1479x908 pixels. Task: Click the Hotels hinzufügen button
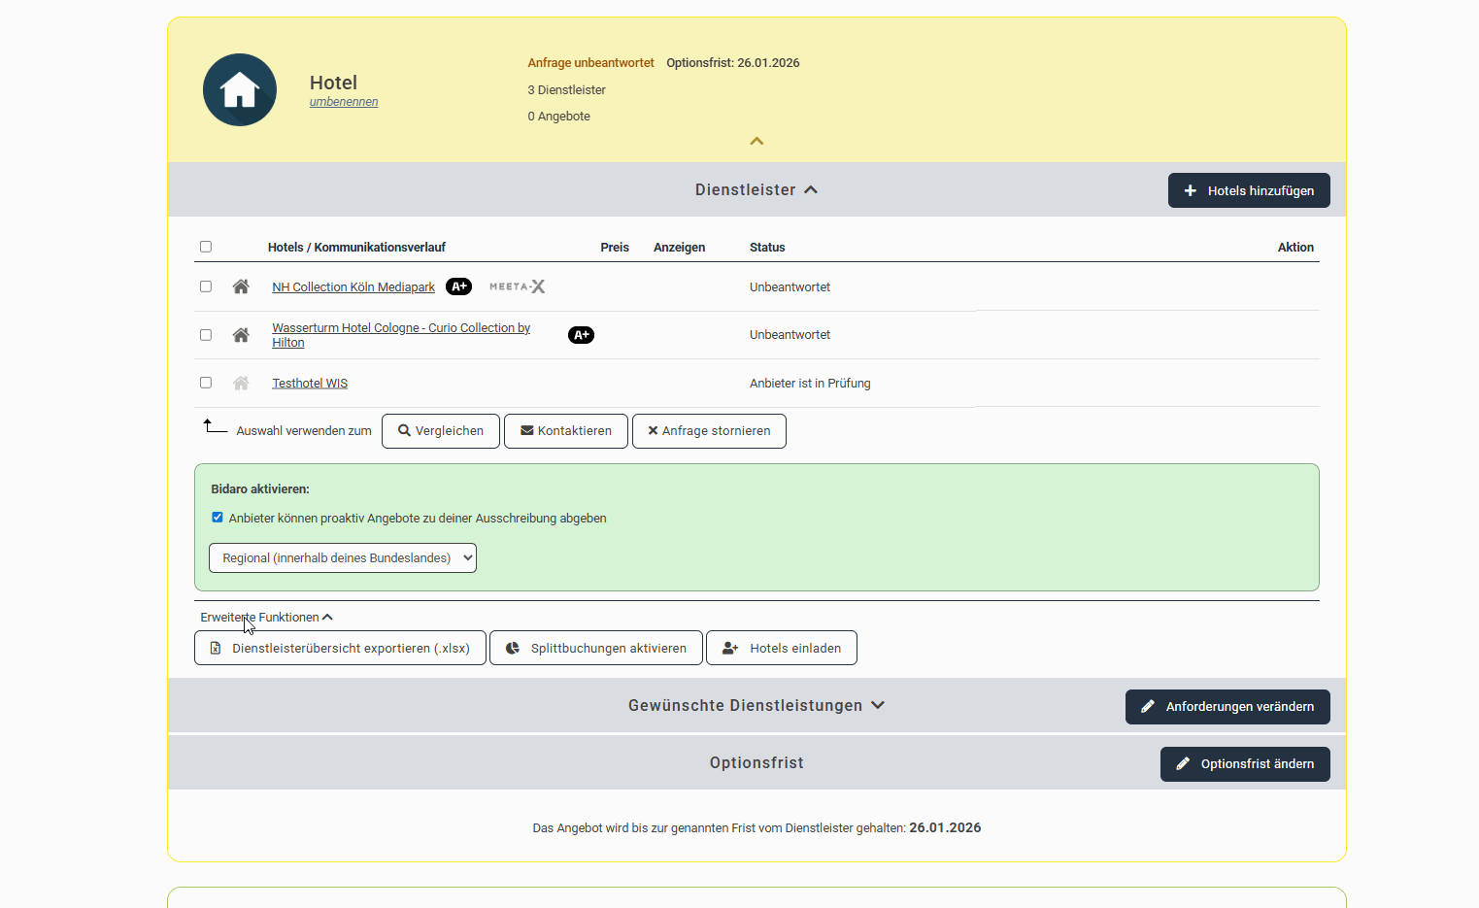[1249, 191]
